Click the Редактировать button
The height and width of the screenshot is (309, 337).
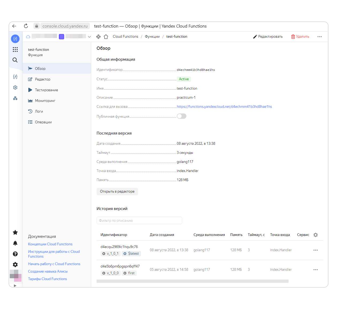tap(268, 37)
